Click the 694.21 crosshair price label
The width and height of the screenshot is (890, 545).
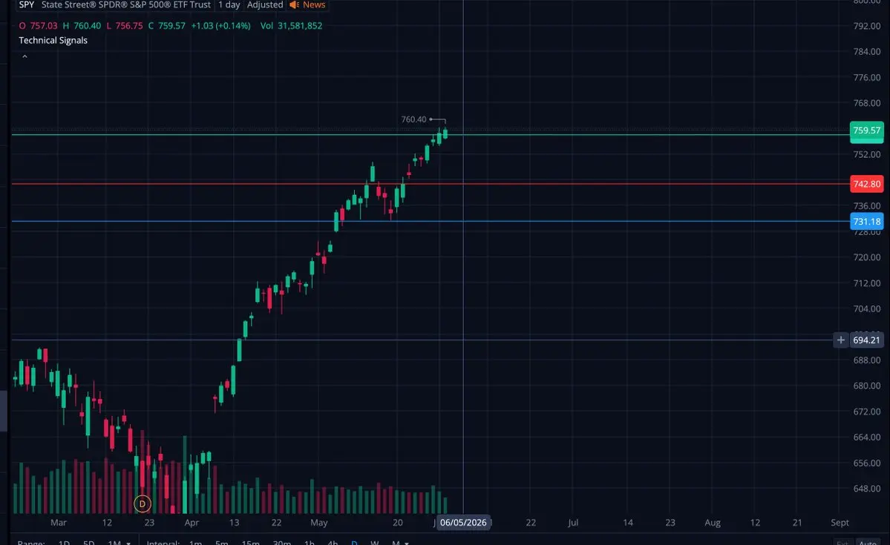[x=866, y=340]
